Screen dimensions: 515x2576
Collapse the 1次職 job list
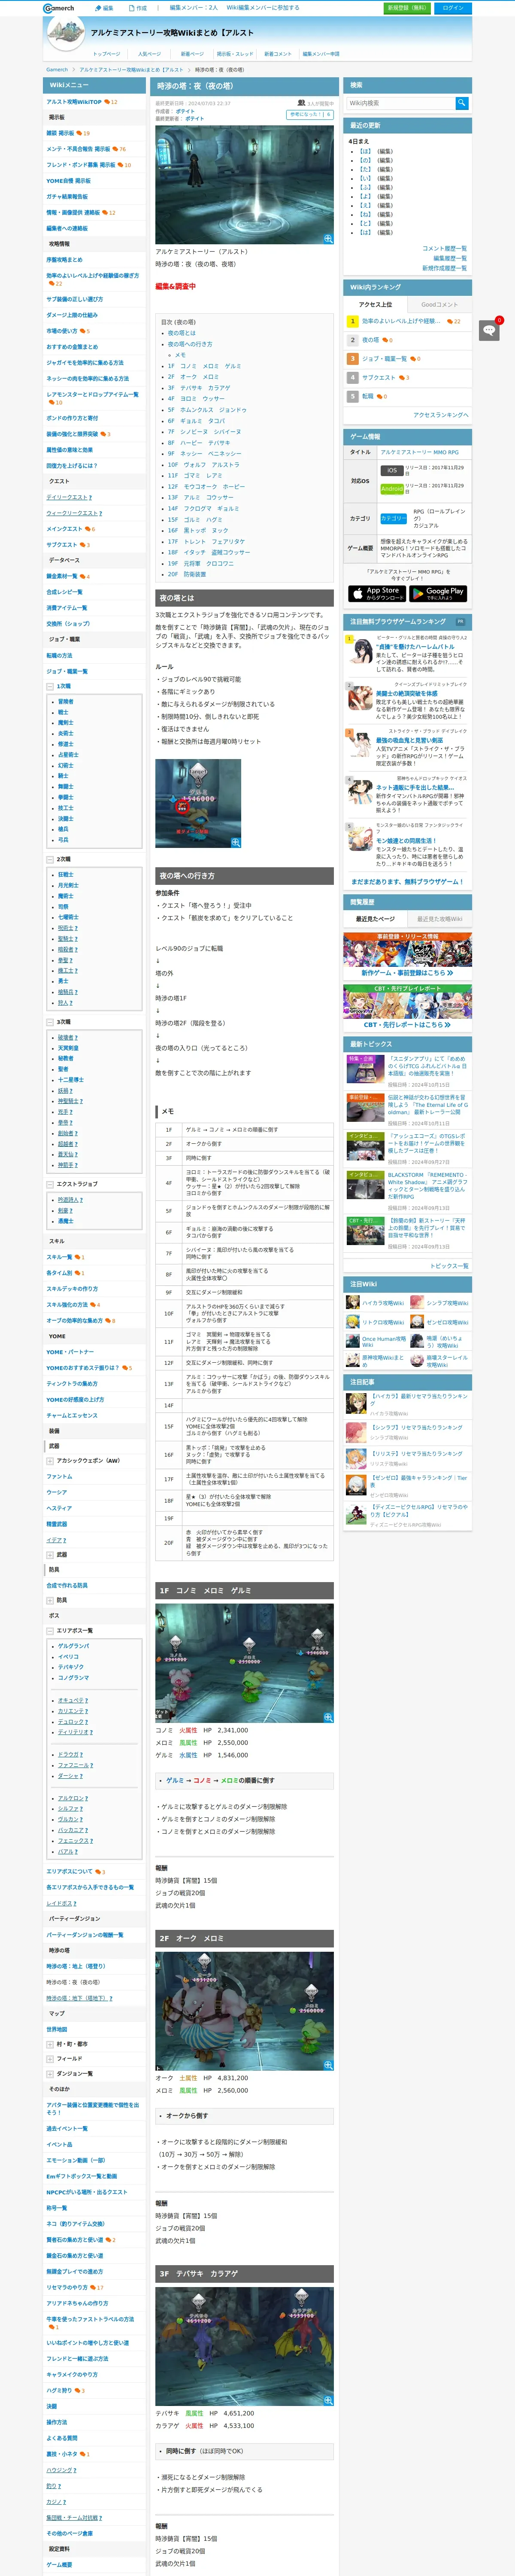click(50, 687)
